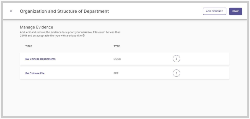
Task: Click the TITLE column header
Action: (28, 46)
